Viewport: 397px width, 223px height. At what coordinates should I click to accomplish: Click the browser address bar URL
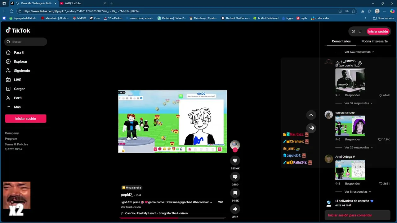click(x=81, y=11)
